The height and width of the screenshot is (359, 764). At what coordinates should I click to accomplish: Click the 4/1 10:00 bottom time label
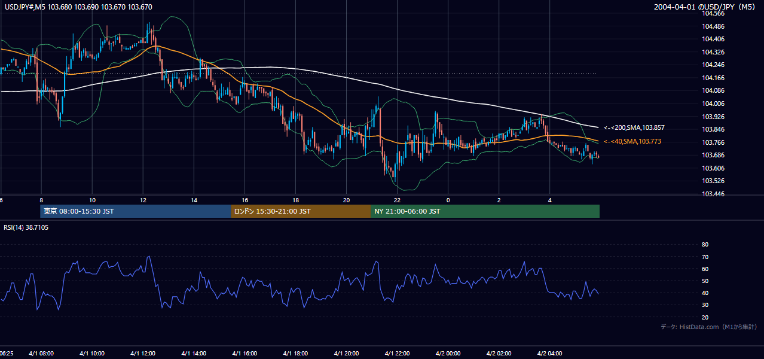(92, 353)
